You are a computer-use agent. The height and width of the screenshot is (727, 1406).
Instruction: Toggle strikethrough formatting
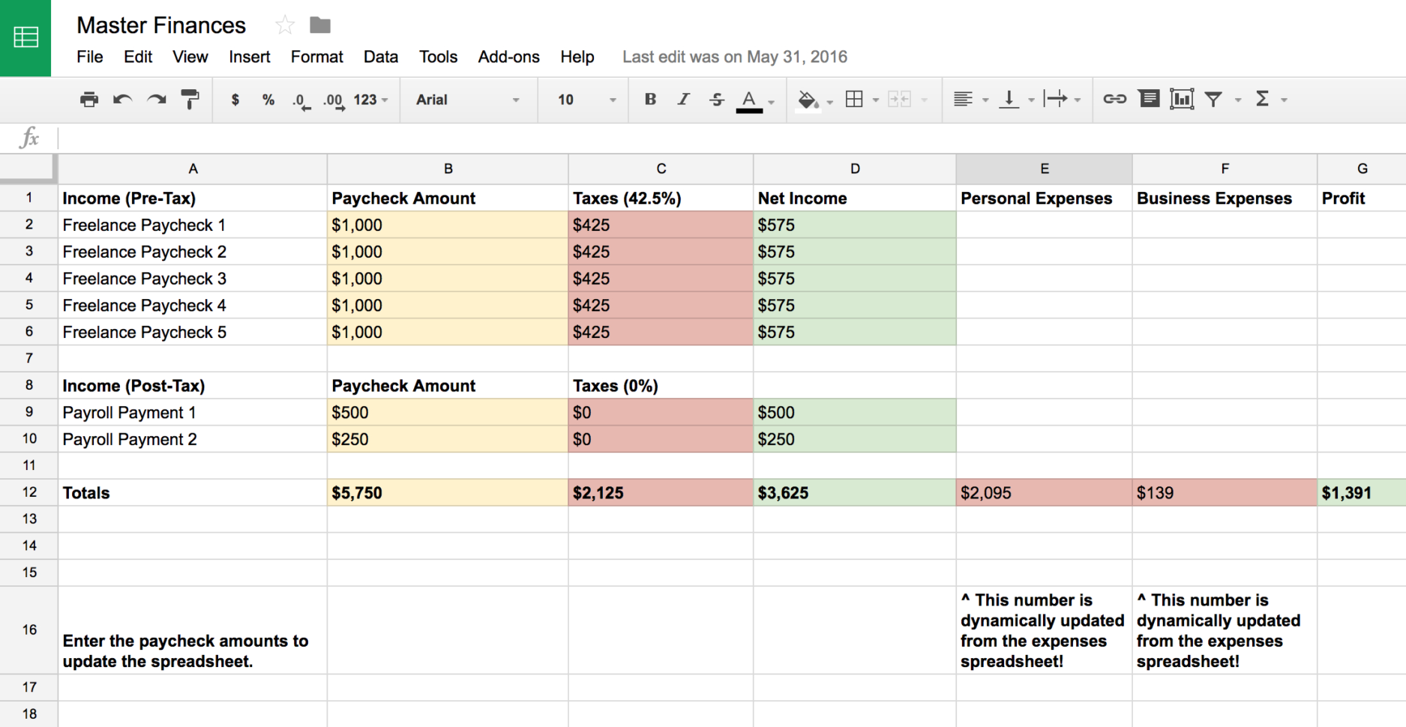tap(717, 98)
